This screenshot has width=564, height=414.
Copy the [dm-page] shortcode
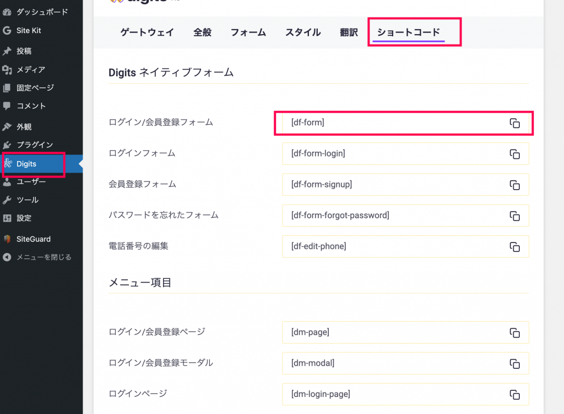tap(515, 333)
